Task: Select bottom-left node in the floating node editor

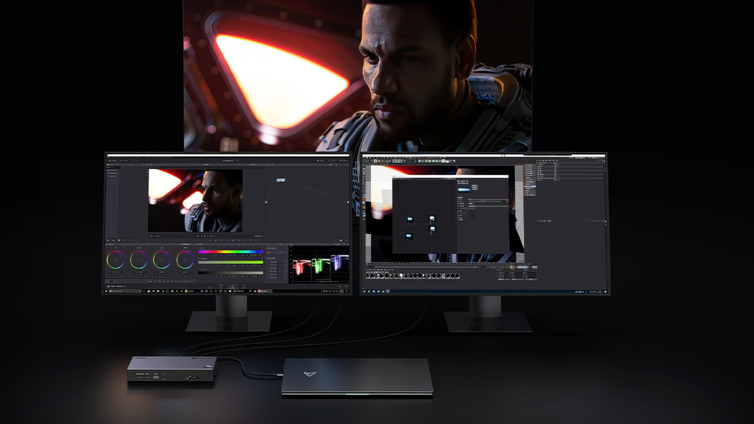Action: pyautogui.click(x=409, y=236)
